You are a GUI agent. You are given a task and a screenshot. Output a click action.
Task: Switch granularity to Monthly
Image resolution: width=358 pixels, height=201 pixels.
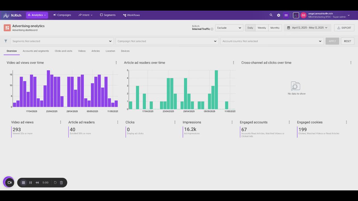coord(275,28)
